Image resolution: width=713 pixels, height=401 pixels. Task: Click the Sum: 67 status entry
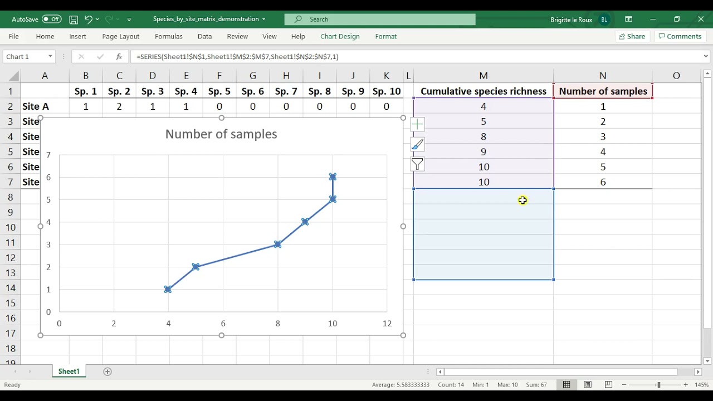pos(536,385)
